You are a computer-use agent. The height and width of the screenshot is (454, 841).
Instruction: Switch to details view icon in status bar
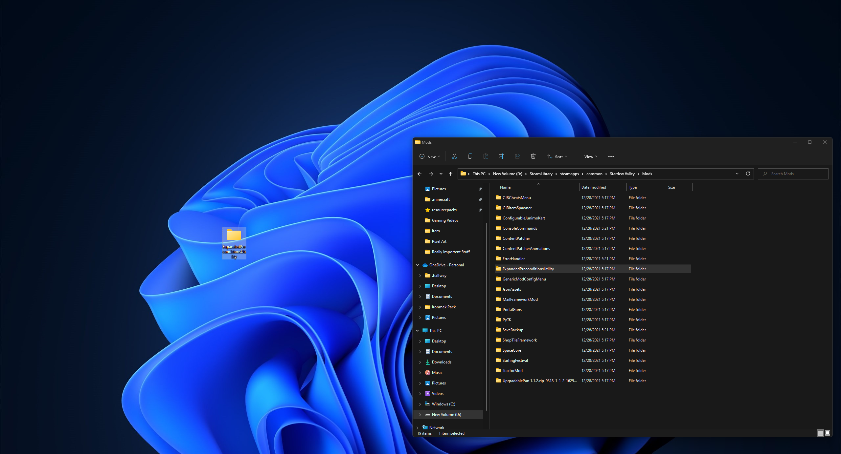[x=820, y=433]
